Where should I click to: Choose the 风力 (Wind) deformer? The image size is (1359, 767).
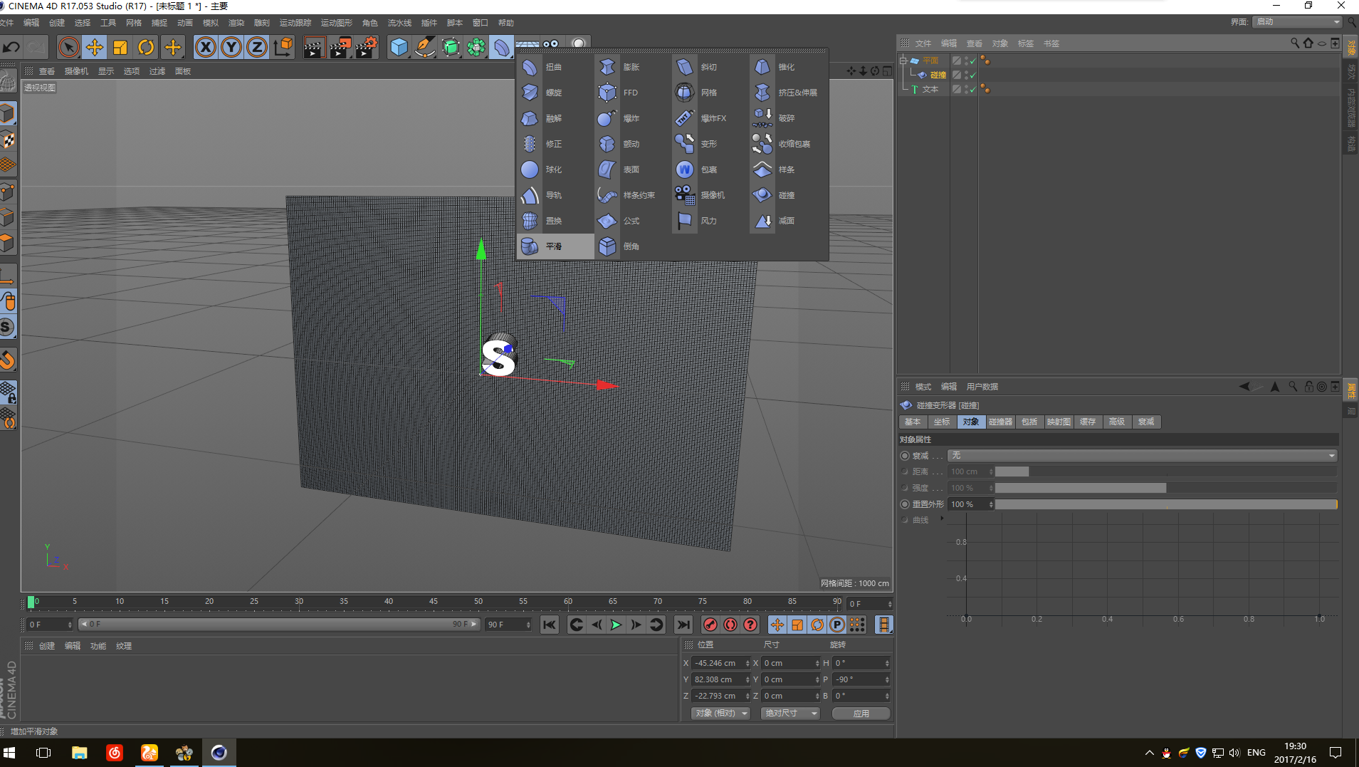(x=685, y=221)
